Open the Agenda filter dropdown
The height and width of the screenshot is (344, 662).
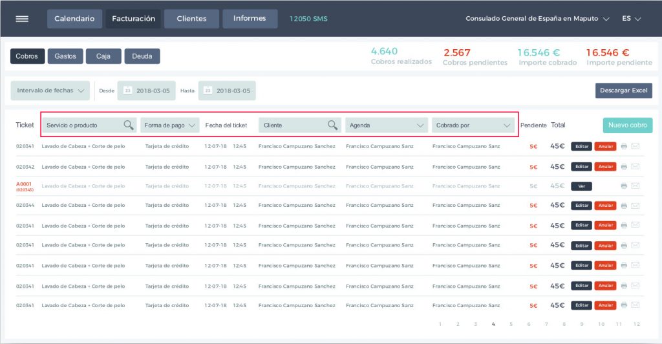[387, 125]
